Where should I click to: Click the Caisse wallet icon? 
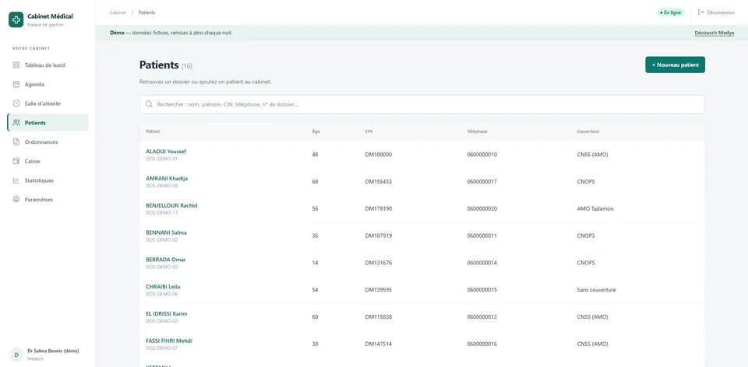16,162
